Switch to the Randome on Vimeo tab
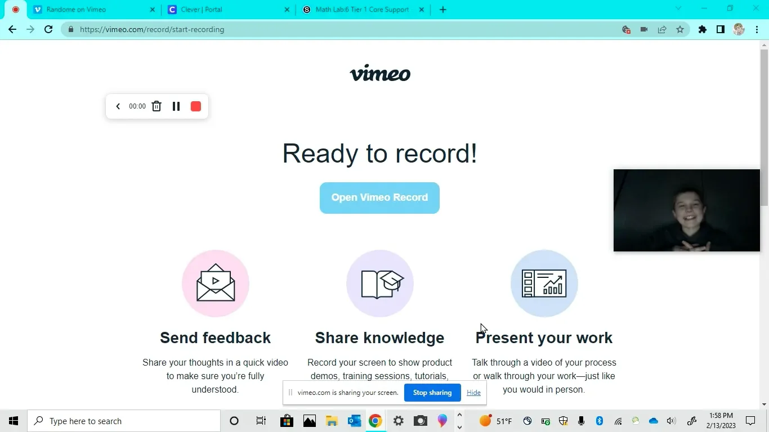Screen dimensions: 769x432 coord(95,10)
